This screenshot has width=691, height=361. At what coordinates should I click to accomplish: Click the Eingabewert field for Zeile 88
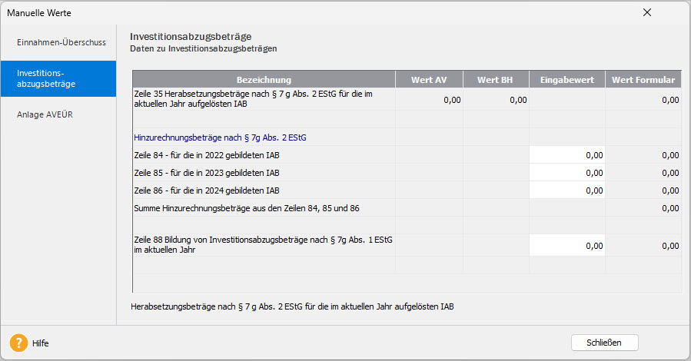pos(566,246)
